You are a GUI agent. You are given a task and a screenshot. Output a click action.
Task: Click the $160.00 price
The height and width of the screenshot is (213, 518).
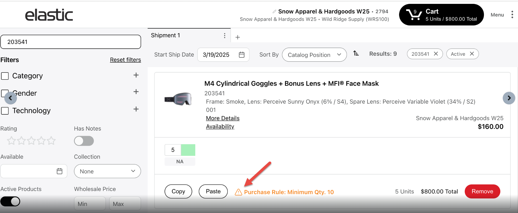coord(491,127)
